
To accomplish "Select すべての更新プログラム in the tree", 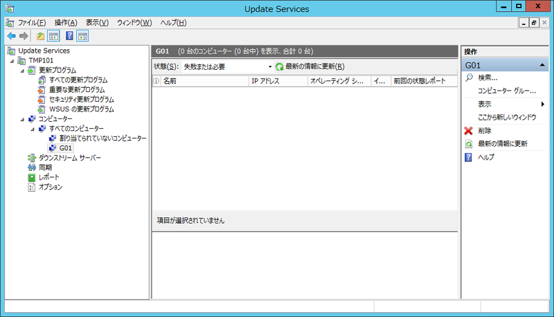I will pyautogui.click(x=78, y=80).
